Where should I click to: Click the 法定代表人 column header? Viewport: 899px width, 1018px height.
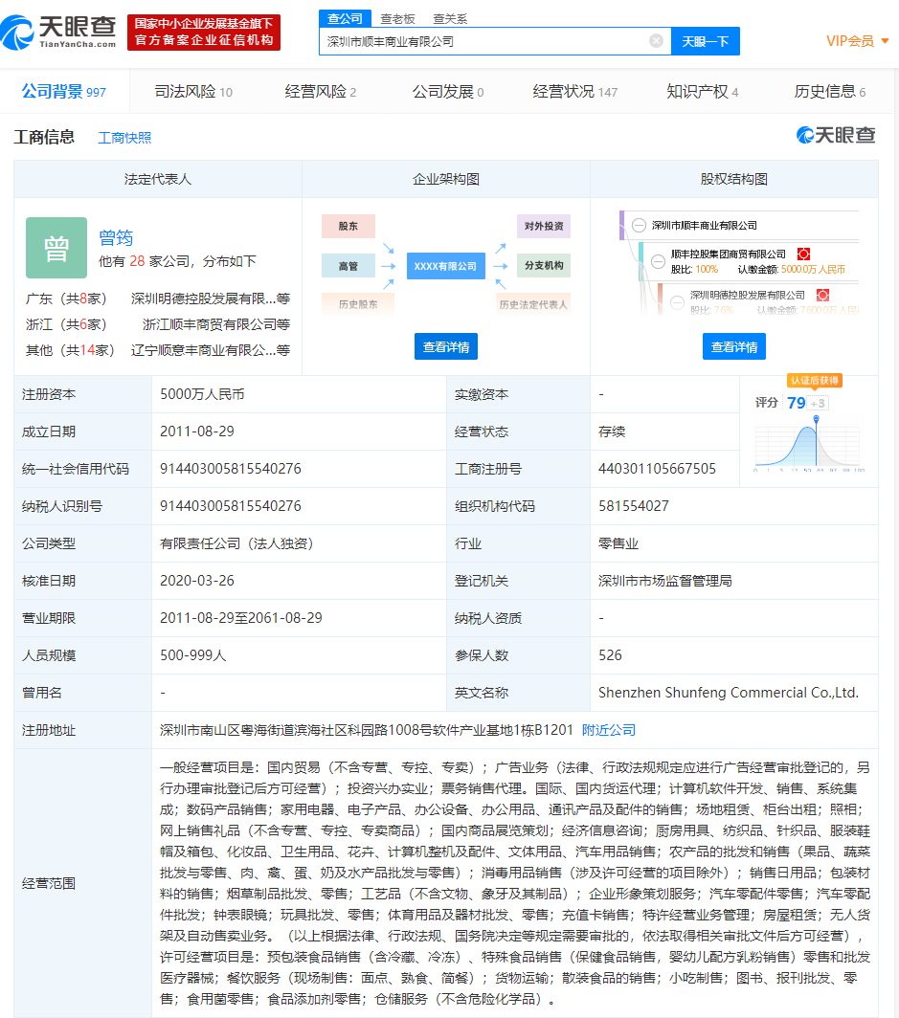(x=158, y=179)
